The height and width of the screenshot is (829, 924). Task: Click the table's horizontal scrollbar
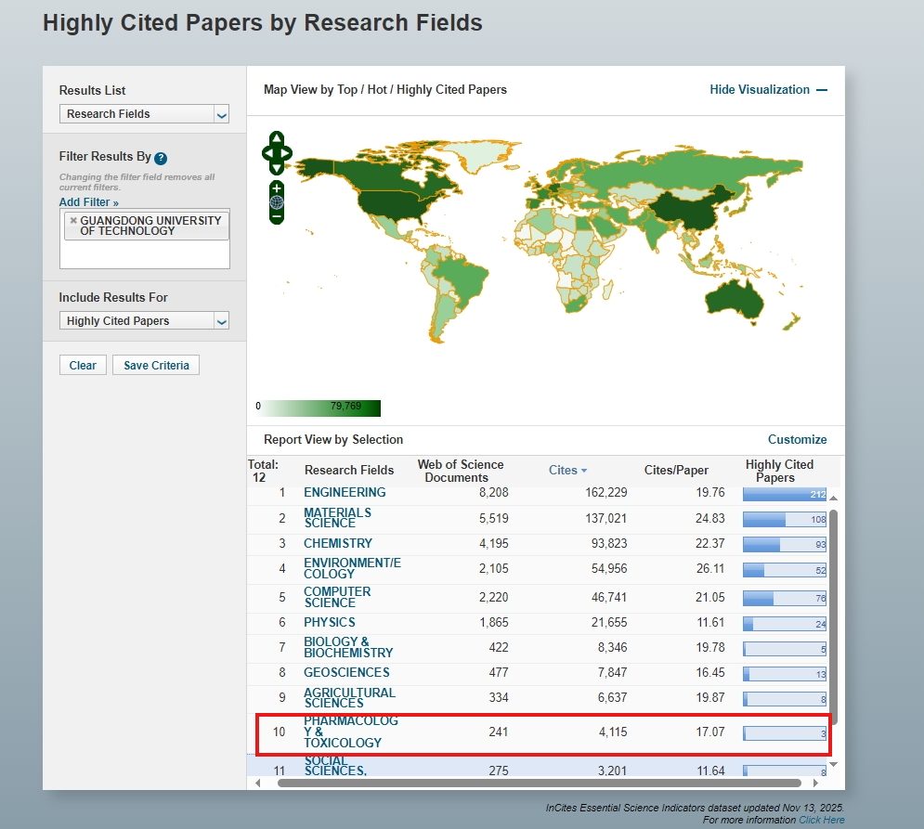[x=539, y=784]
